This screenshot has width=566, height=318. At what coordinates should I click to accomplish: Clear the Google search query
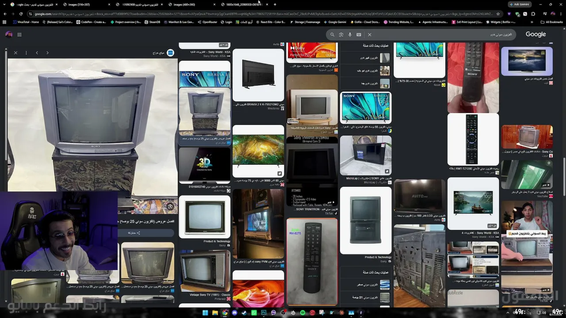pyautogui.click(x=370, y=34)
